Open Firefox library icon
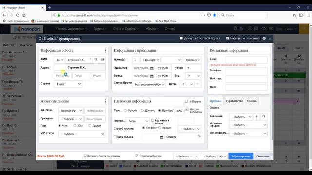Viewport: 312px width, 175px height. click(x=294, y=15)
